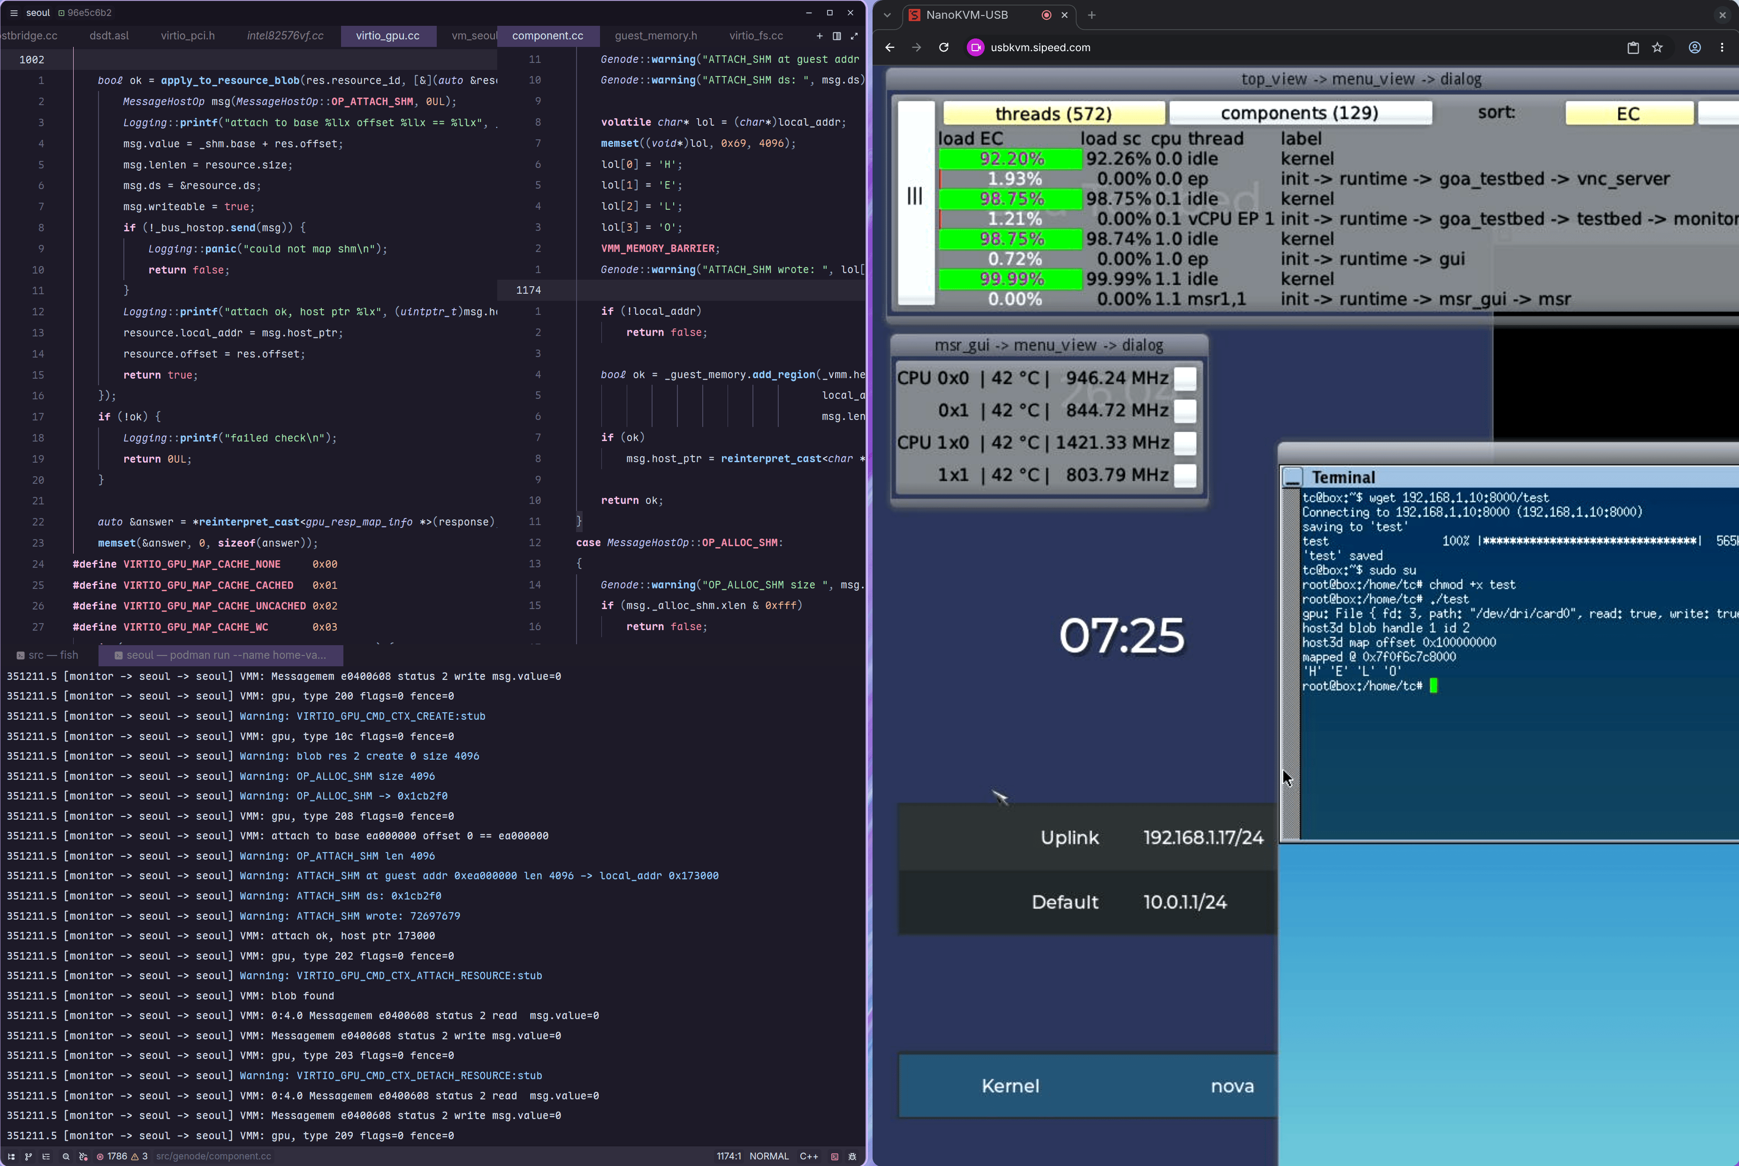Click the 99.99% load bar for 1.1 idle
The width and height of the screenshot is (1739, 1166).
[x=1010, y=279]
